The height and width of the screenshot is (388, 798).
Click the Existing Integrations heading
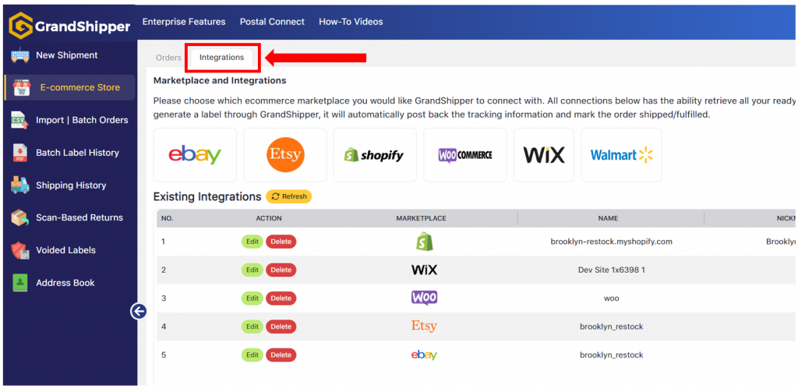(207, 196)
